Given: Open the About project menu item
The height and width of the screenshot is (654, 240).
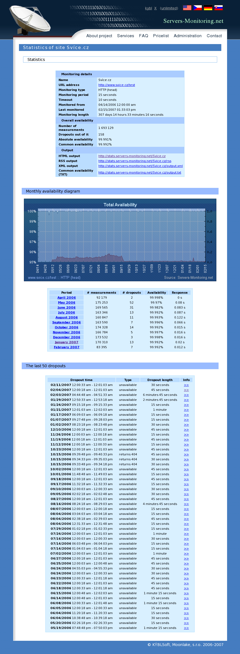Looking at the screenshot, I should coord(99,36).
